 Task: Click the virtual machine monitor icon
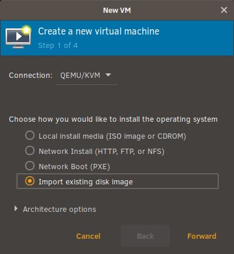[x=18, y=37]
